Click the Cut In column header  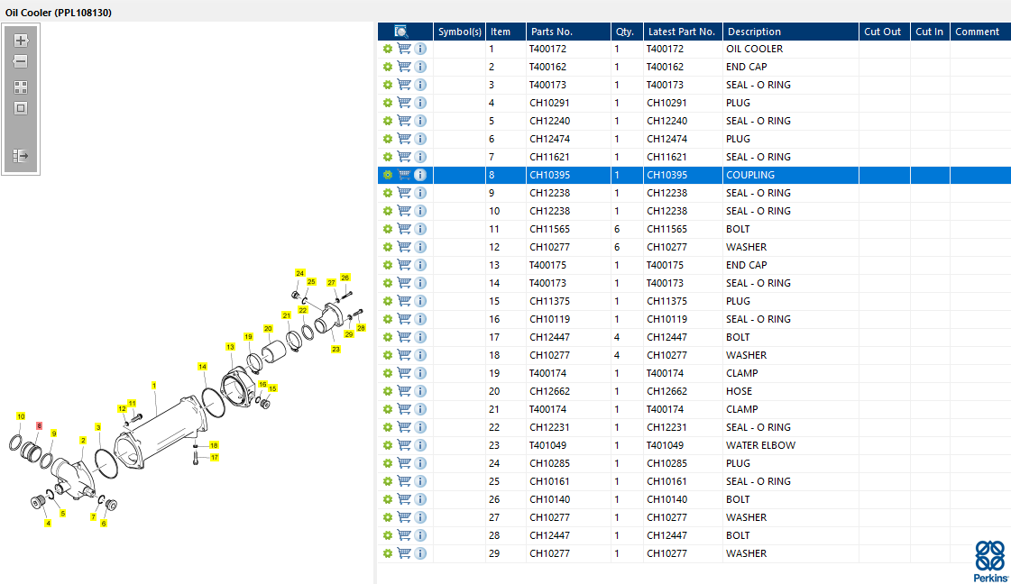click(x=930, y=32)
